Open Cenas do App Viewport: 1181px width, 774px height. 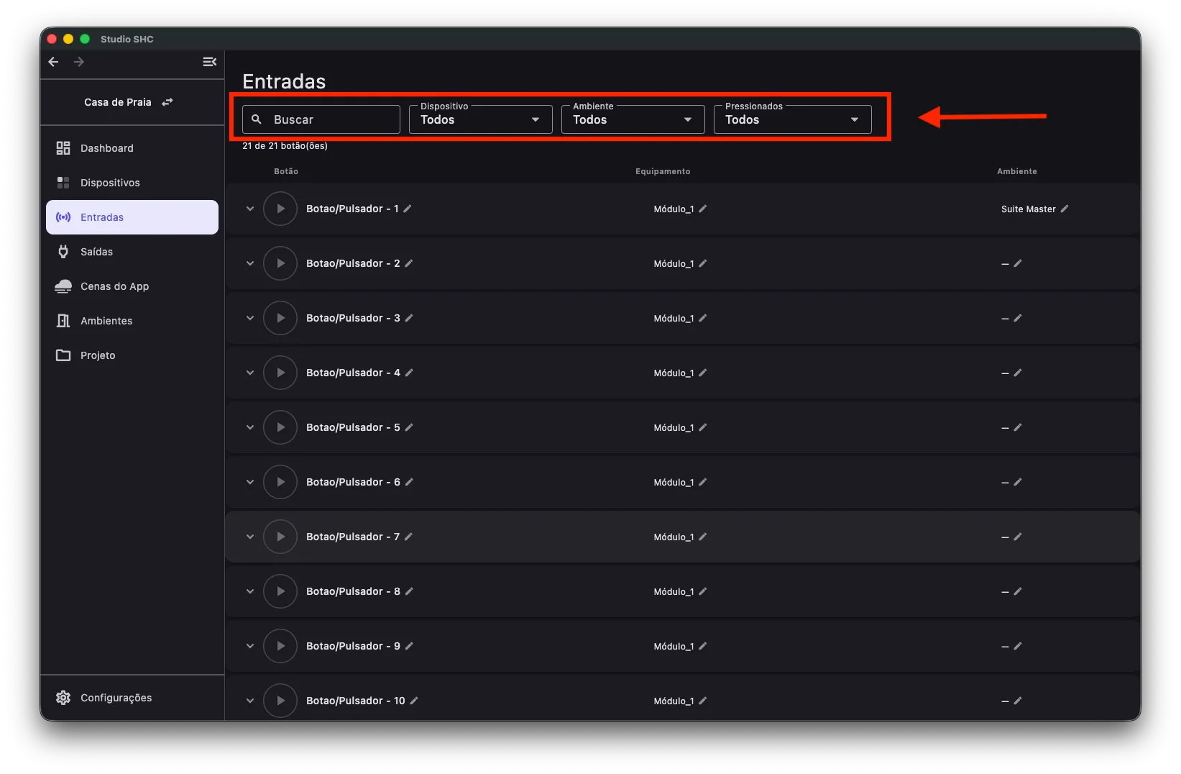[x=132, y=286]
